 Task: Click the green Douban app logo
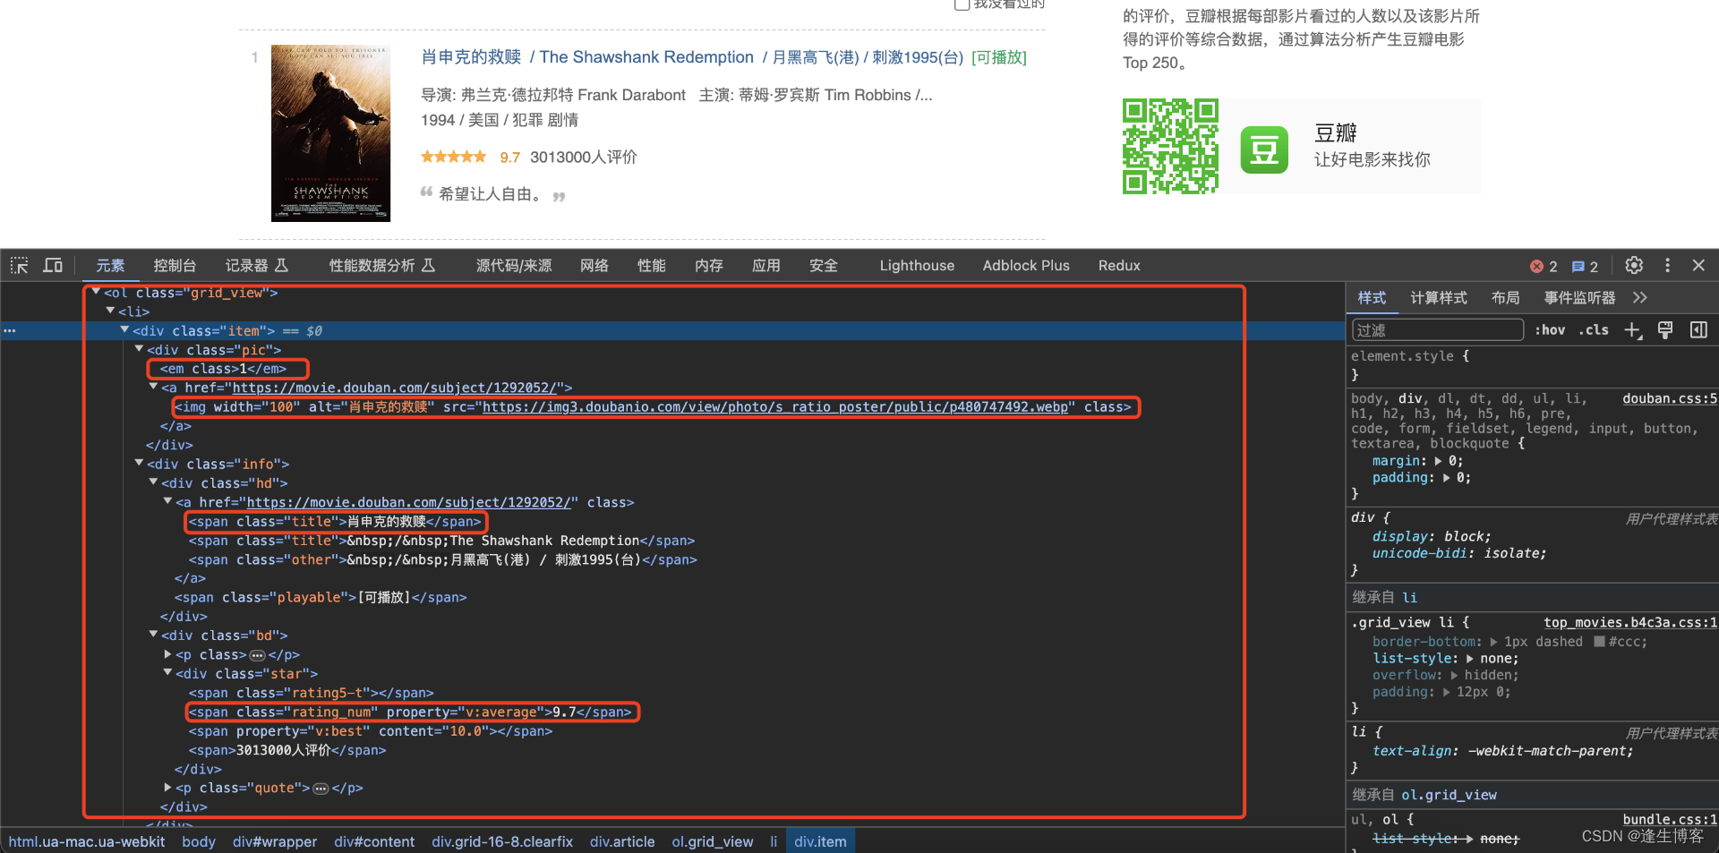click(1264, 149)
